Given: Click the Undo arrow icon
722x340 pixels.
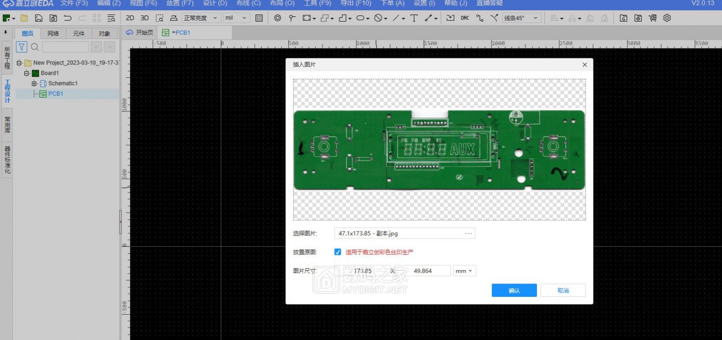Looking at the screenshot, I should click(x=67, y=18).
